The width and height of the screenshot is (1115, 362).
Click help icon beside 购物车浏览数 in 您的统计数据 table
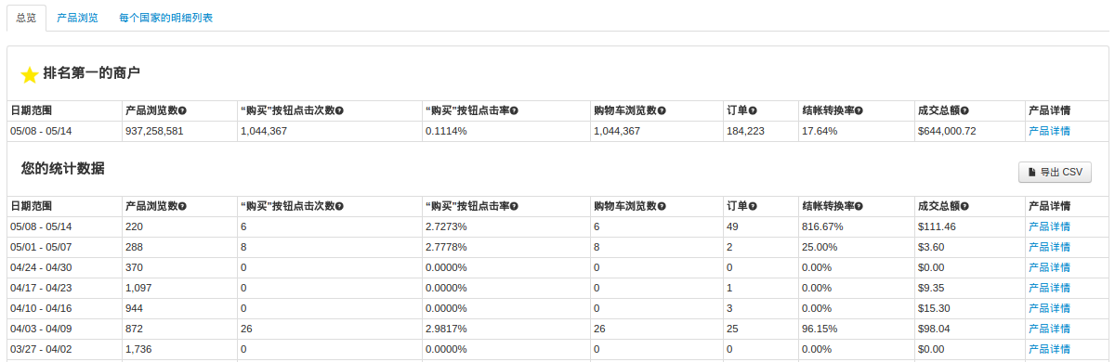662,206
